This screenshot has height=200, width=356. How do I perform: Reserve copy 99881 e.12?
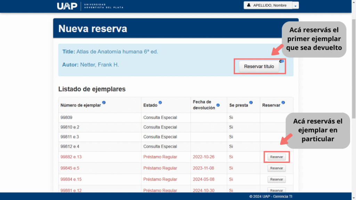(x=276, y=190)
